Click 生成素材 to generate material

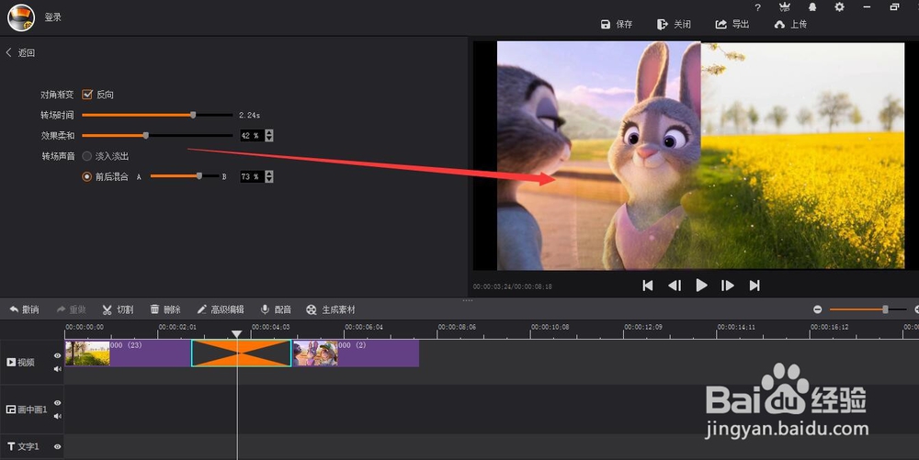331,309
